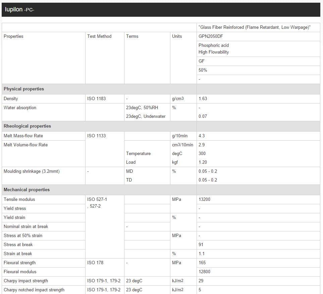Screen dimensions: 323x294
Task: Click the cm3/10min unit
Action: [x=183, y=145]
